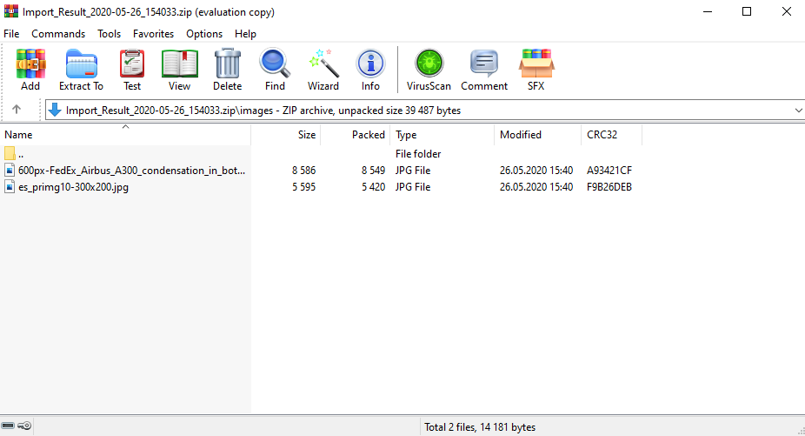Screen dimensions: 805x436
Task: Go up one folder level arrow
Action: tap(17, 110)
